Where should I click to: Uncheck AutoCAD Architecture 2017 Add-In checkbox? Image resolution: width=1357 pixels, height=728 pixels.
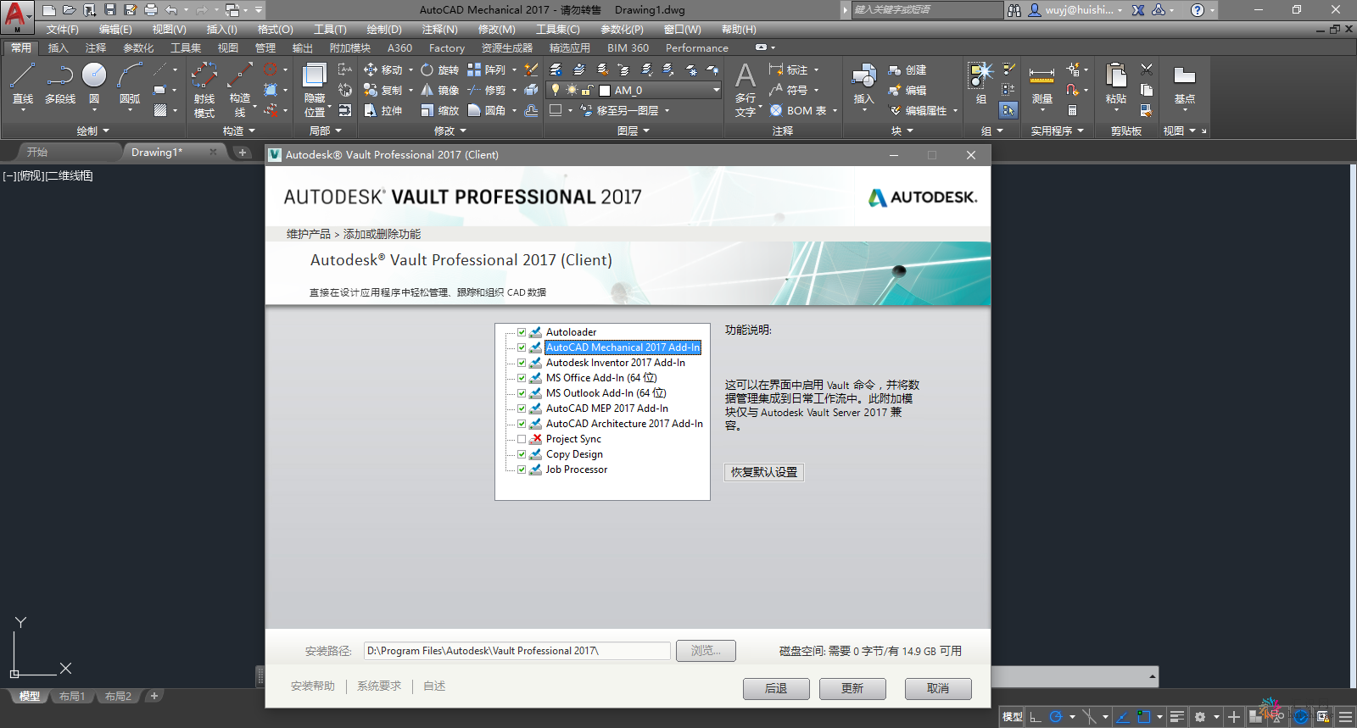coord(522,424)
